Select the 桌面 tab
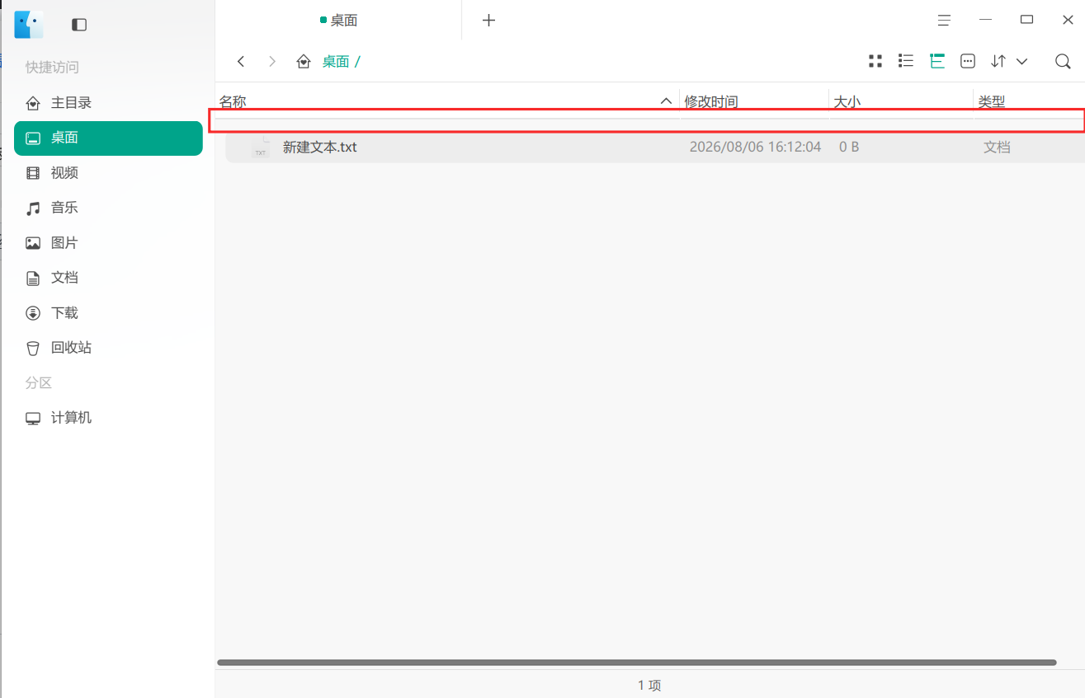The image size is (1085, 698). pyautogui.click(x=338, y=21)
